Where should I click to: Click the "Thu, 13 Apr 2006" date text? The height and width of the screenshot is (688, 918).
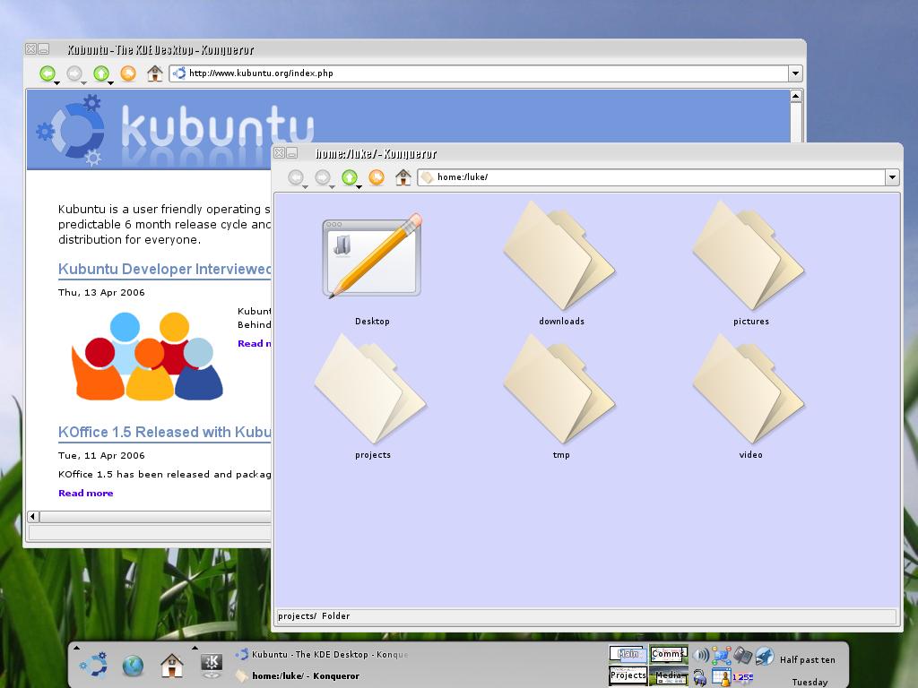(101, 293)
